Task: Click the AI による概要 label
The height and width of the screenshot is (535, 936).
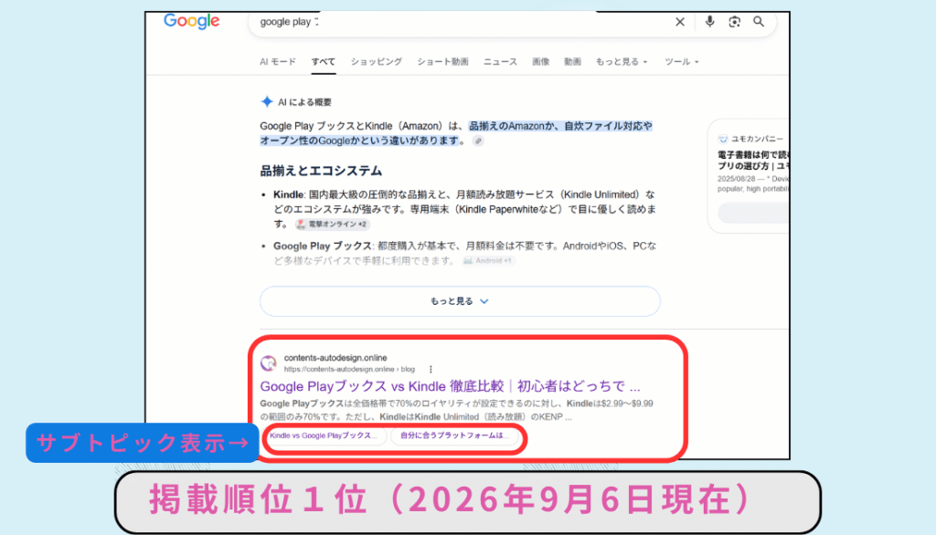Action: coord(304,102)
